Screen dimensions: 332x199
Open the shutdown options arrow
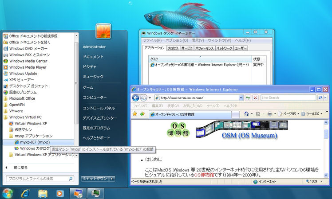pos(112,179)
